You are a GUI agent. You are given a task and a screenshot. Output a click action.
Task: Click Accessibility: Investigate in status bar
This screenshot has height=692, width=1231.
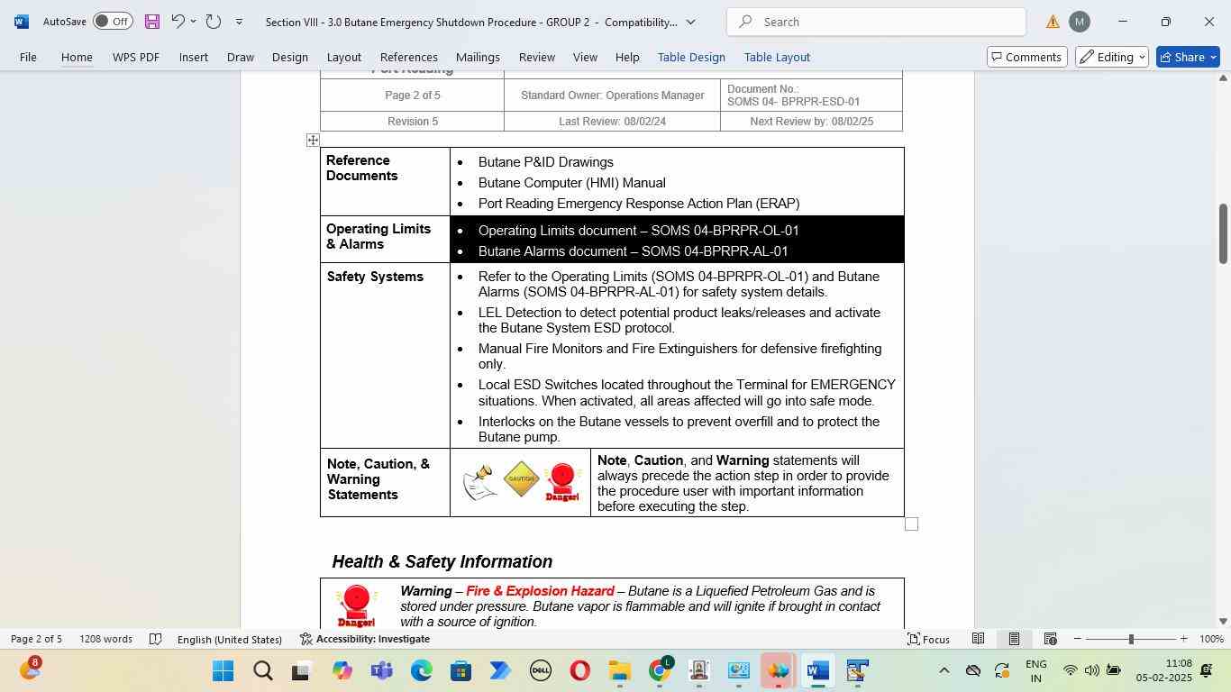click(x=365, y=639)
